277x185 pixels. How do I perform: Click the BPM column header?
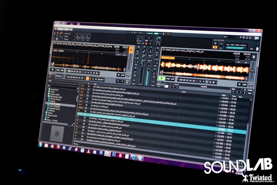tap(224, 95)
